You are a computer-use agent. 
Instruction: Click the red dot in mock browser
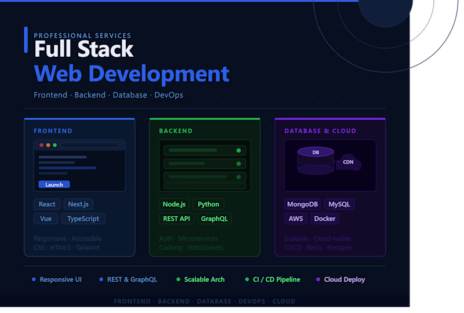pyautogui.click(x=41, y=145)
